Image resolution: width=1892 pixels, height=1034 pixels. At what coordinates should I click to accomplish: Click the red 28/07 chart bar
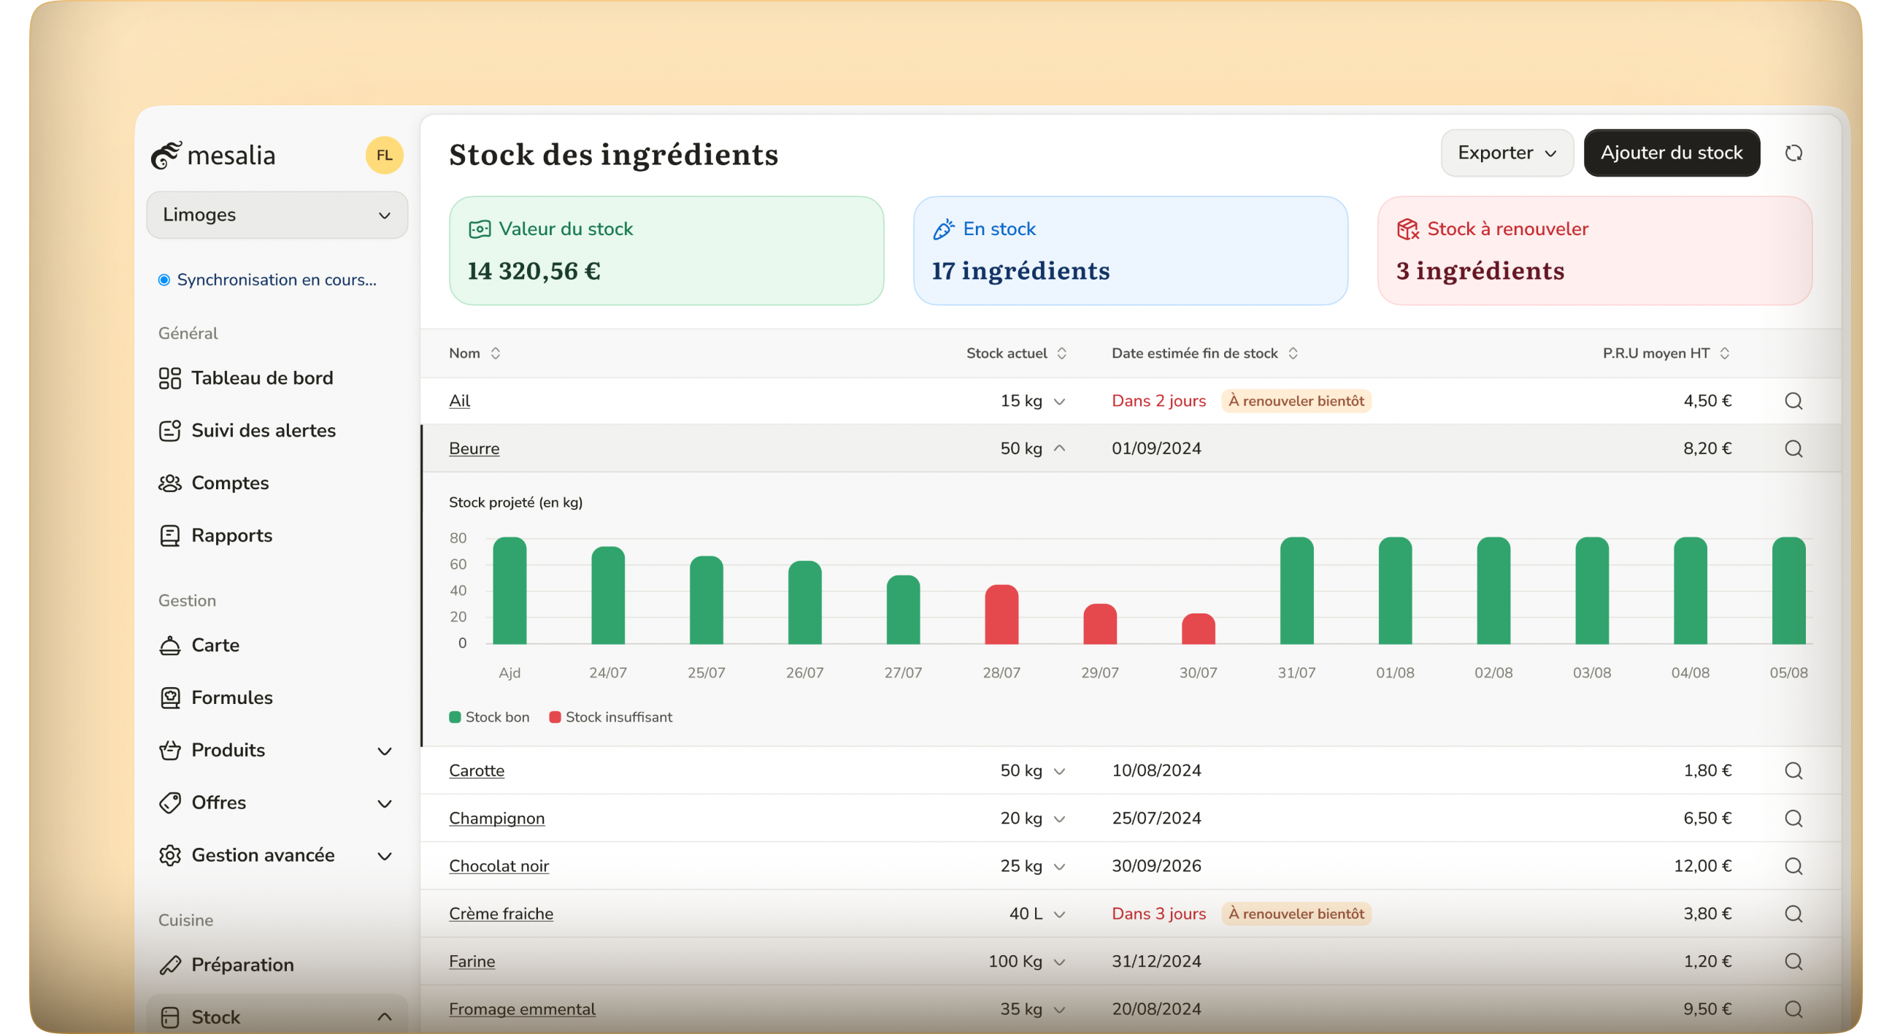[x=1001, y=615]
